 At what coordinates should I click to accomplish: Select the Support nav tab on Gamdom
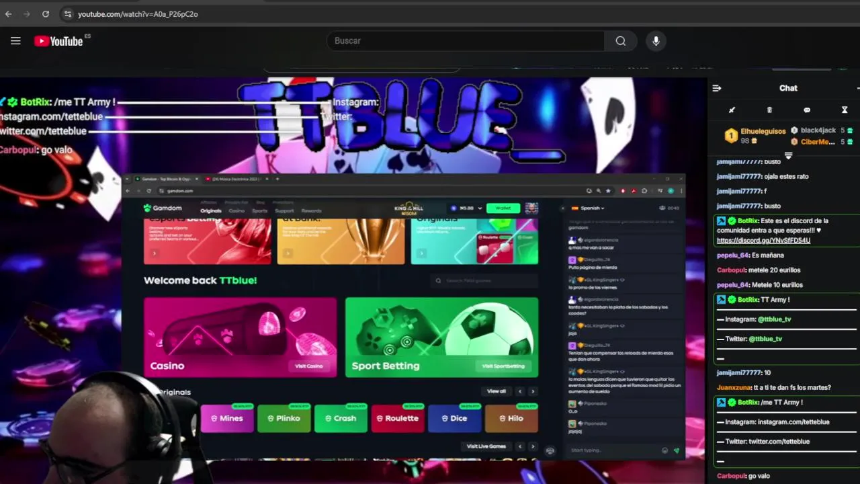click(284, 210)
